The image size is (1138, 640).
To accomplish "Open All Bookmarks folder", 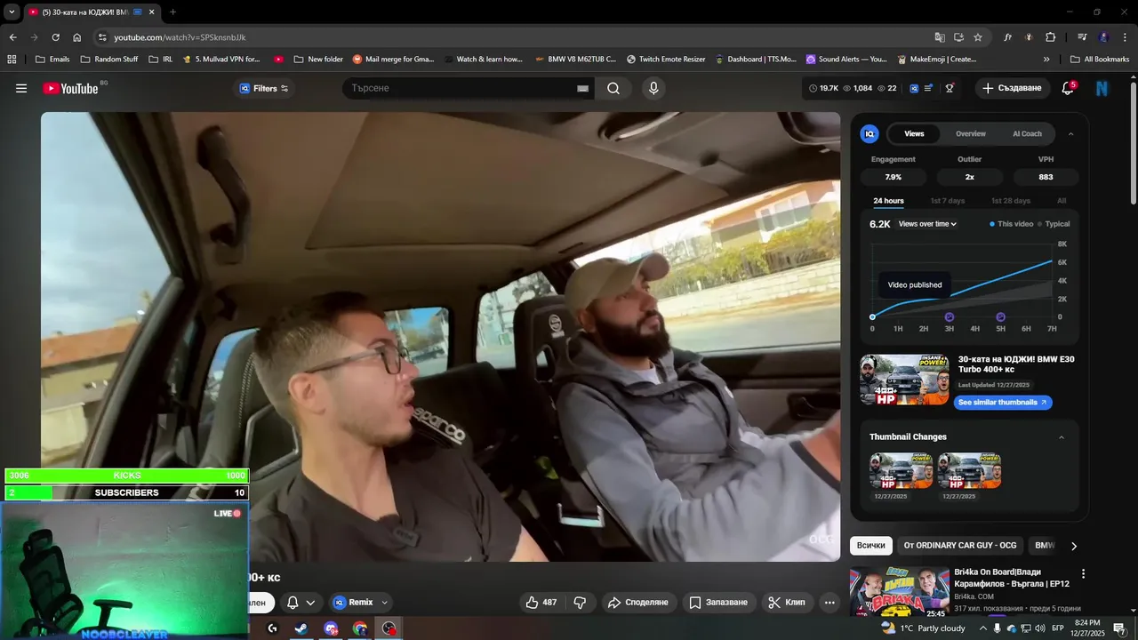I will click(1100, 60).
